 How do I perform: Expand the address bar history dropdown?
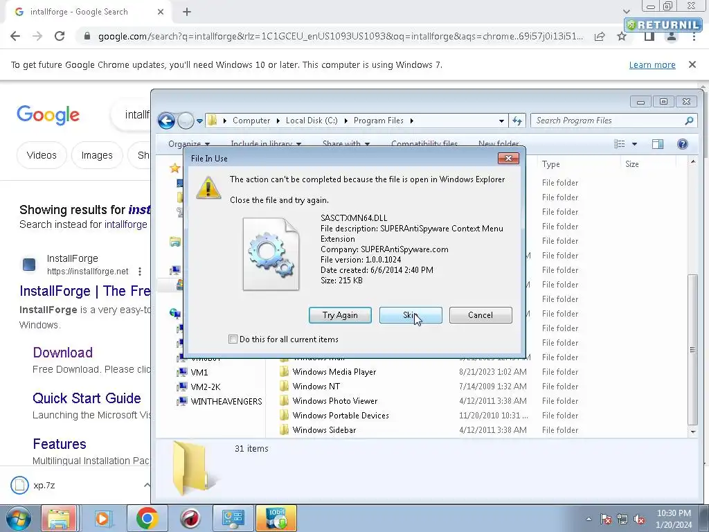click(x=501, y=121)
